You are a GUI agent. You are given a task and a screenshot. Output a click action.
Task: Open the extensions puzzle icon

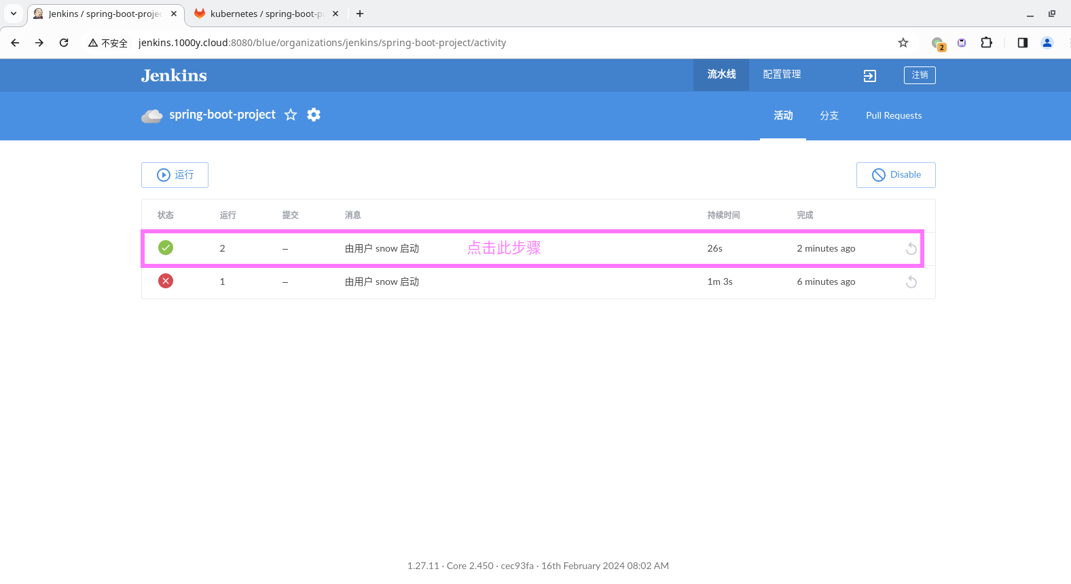coord(987,43)
